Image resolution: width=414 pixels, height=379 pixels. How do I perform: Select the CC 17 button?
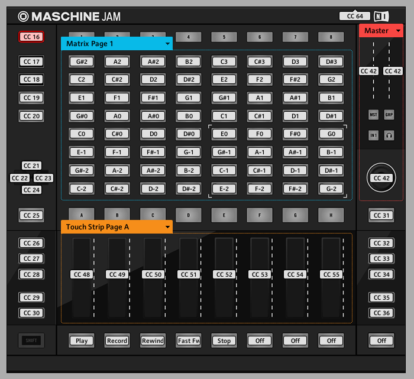(31, 61)
